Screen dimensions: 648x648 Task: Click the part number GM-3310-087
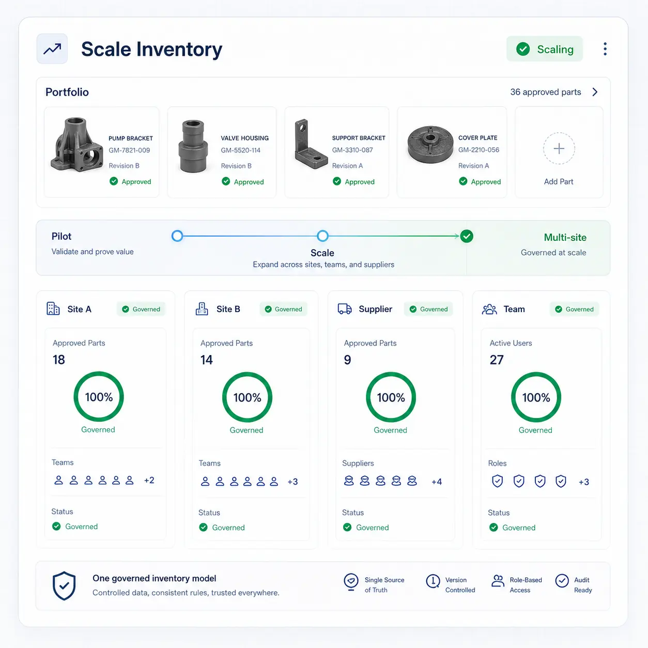(352, 150)
